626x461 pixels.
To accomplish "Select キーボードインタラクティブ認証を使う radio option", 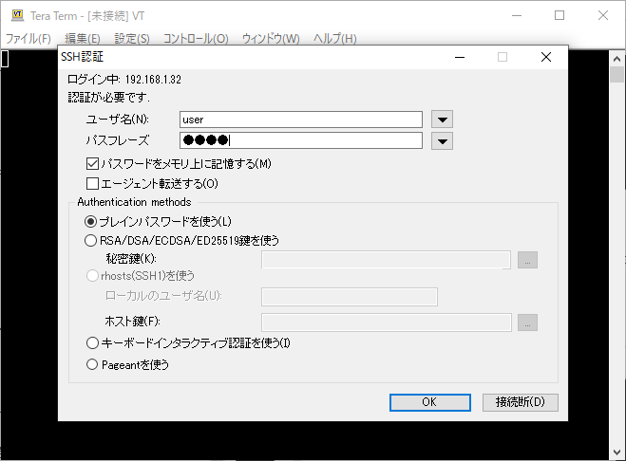I will (92, 343).
